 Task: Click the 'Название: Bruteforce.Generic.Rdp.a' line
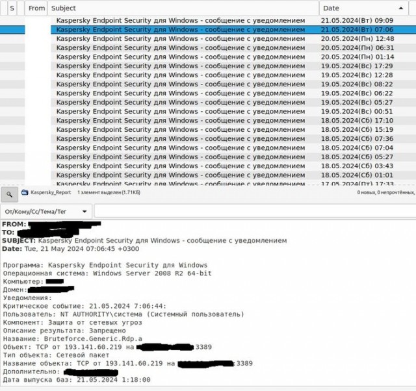(x=72, y=339)
